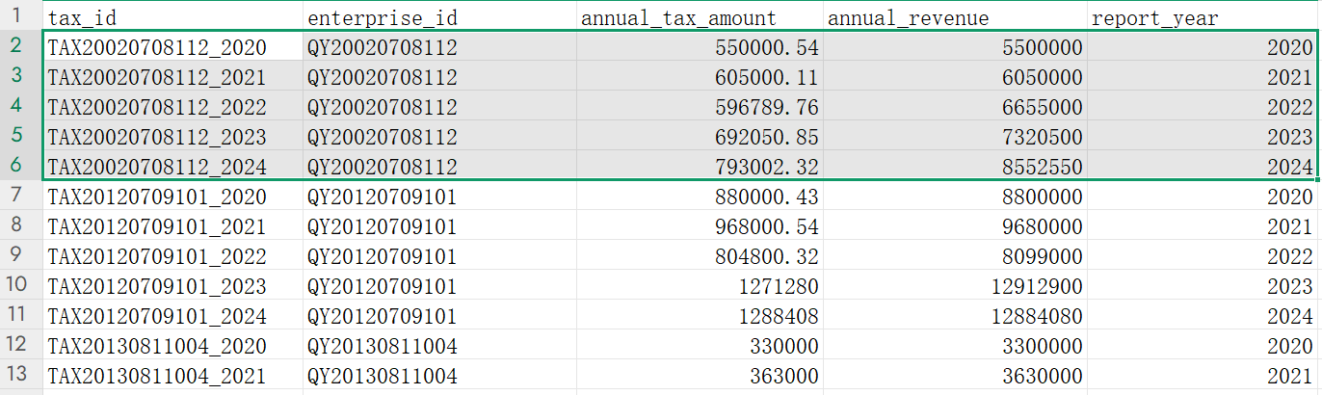
Task: Select the cell TAX20130811004_2021
Action: pos(172,375)
